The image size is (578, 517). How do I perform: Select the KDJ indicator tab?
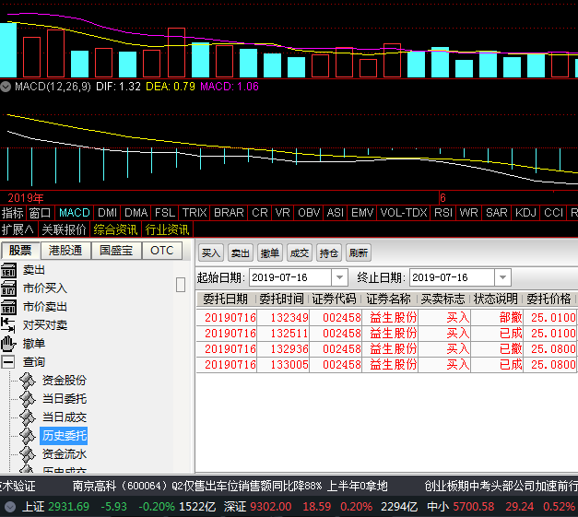[525, 213]
